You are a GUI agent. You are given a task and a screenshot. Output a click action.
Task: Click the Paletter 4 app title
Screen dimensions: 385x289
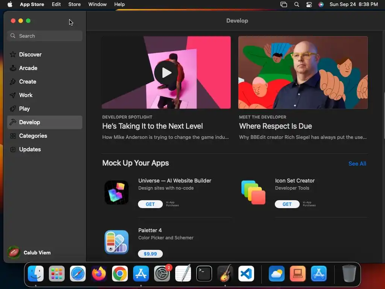150,230
